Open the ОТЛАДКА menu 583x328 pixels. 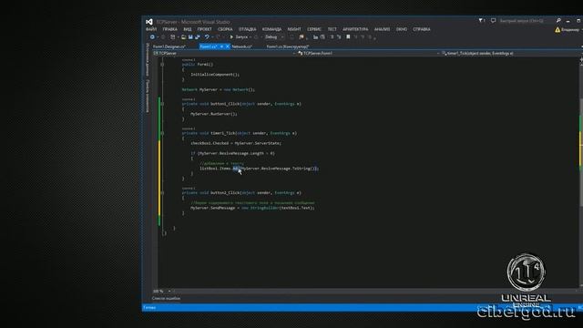tap(247, 29)
